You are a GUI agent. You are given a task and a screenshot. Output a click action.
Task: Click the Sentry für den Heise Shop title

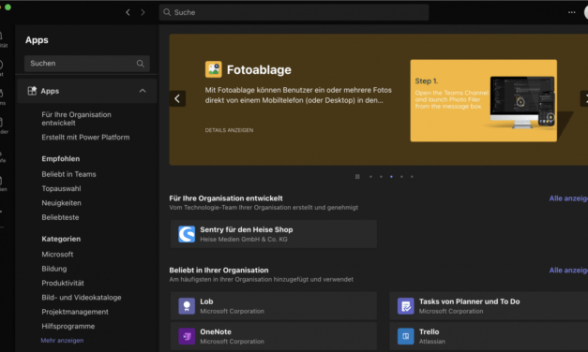(x=247, y=229)
